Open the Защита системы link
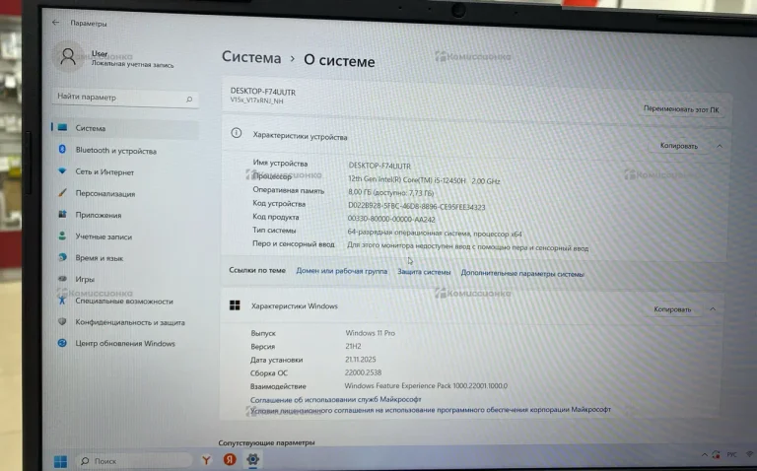 click(424, 272)
